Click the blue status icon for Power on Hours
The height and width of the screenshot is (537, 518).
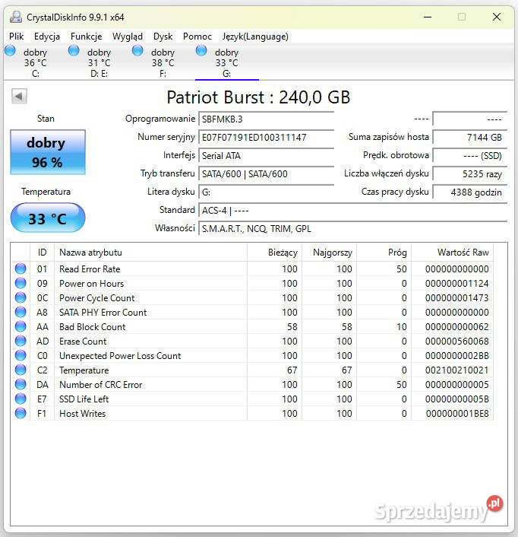[x=21, y=283]
